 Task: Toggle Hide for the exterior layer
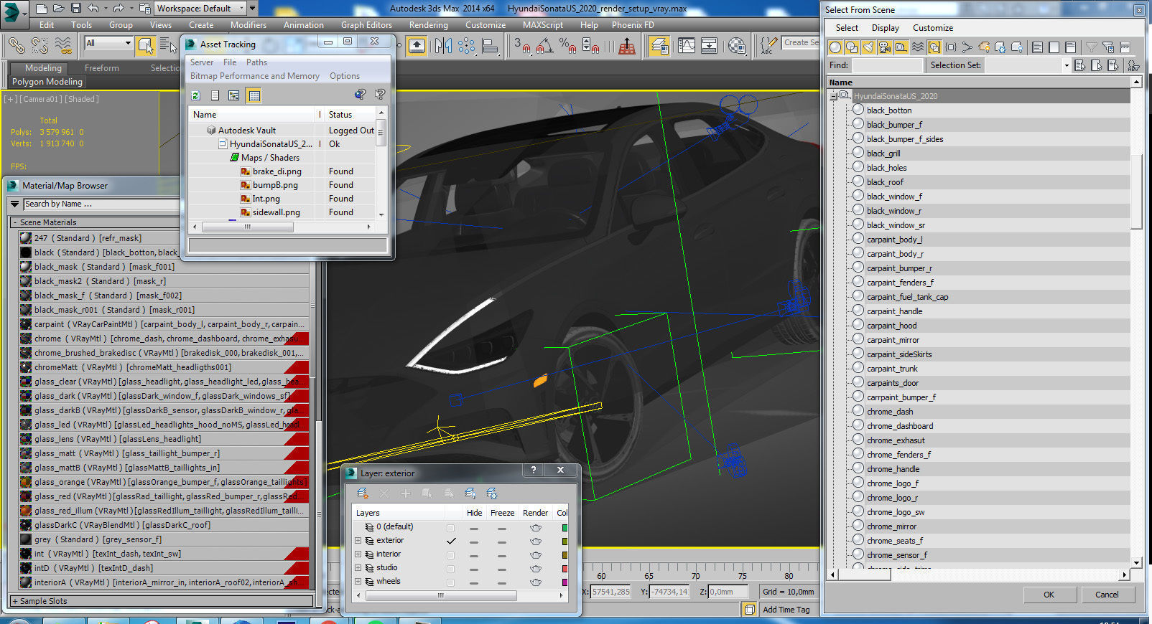click(474, 541)
